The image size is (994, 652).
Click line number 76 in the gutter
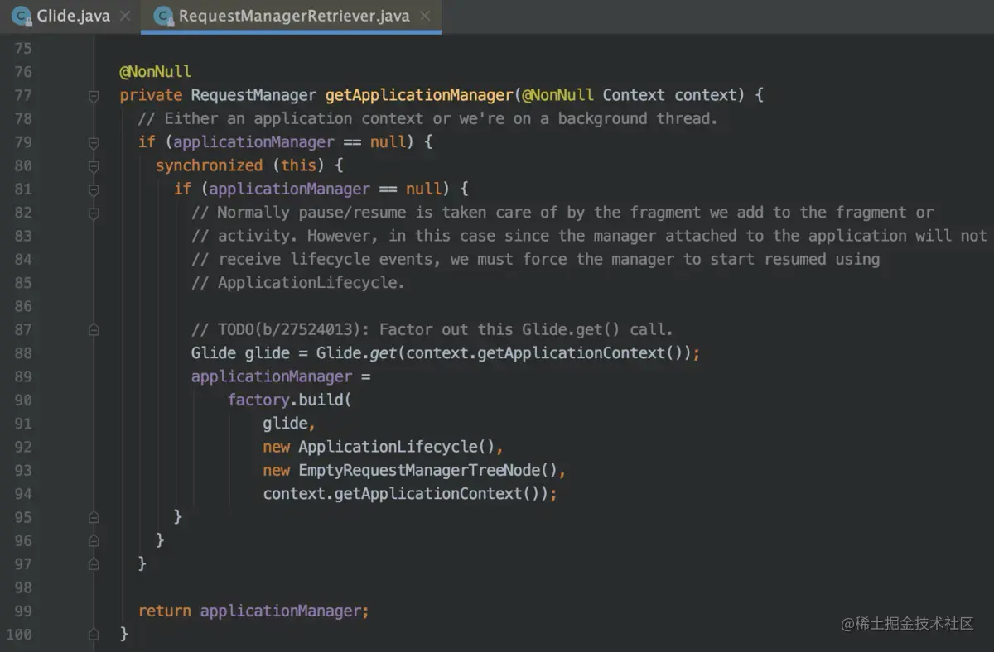click(x=23, y=72)
